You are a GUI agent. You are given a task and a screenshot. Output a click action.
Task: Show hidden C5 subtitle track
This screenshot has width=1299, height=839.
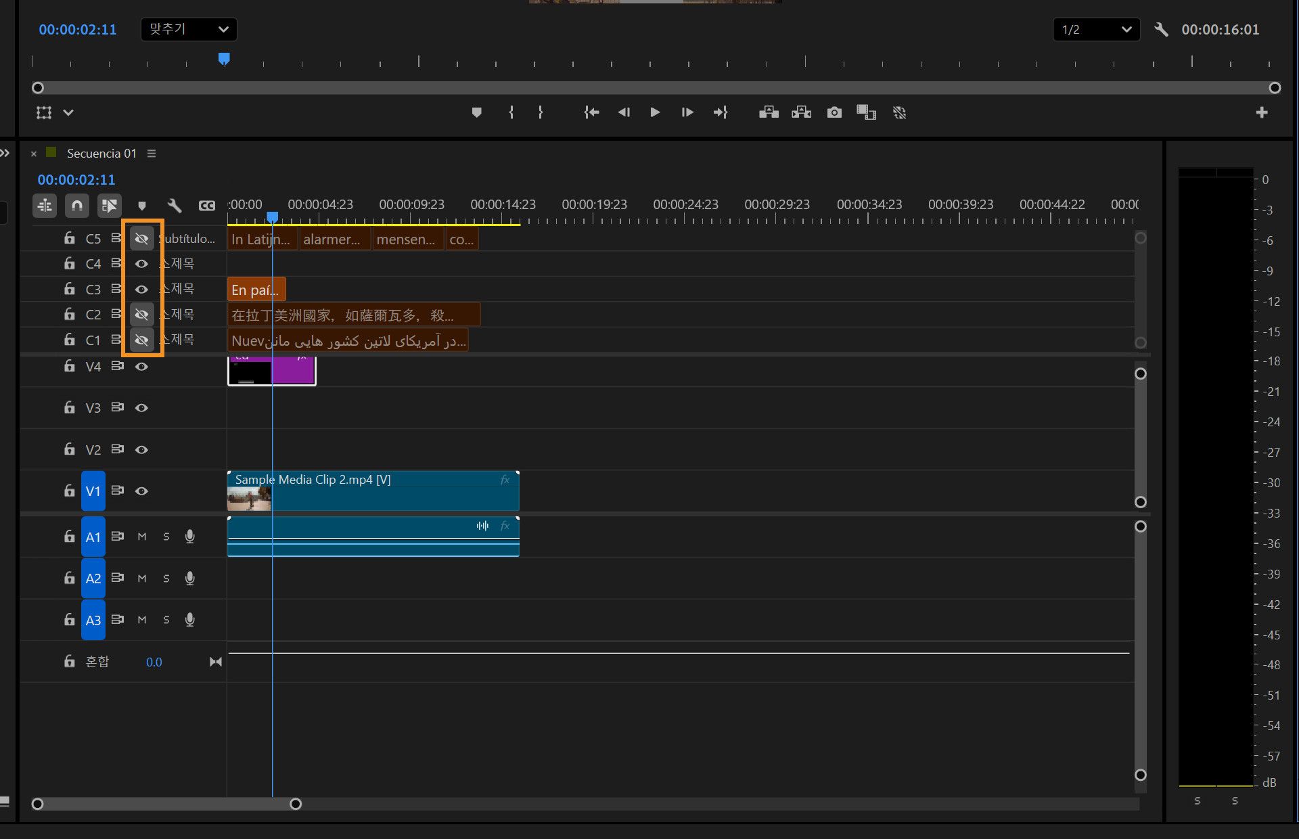coord(141,239)
